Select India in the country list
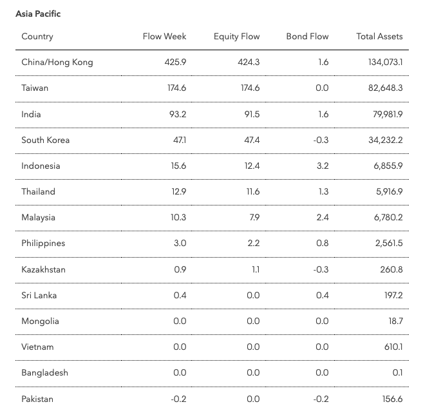 [31, 114]
